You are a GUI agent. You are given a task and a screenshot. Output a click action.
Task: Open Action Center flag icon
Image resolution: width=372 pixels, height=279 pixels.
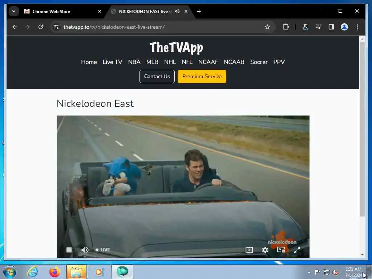[318, 272]
